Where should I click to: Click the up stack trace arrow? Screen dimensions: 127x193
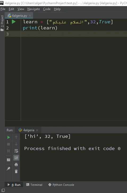pyautogui.click(x=16, y=137)
